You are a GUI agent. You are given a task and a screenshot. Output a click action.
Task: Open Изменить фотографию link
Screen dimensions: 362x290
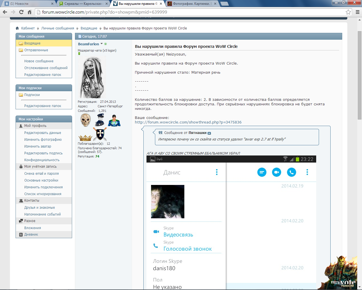click(43, 140)
